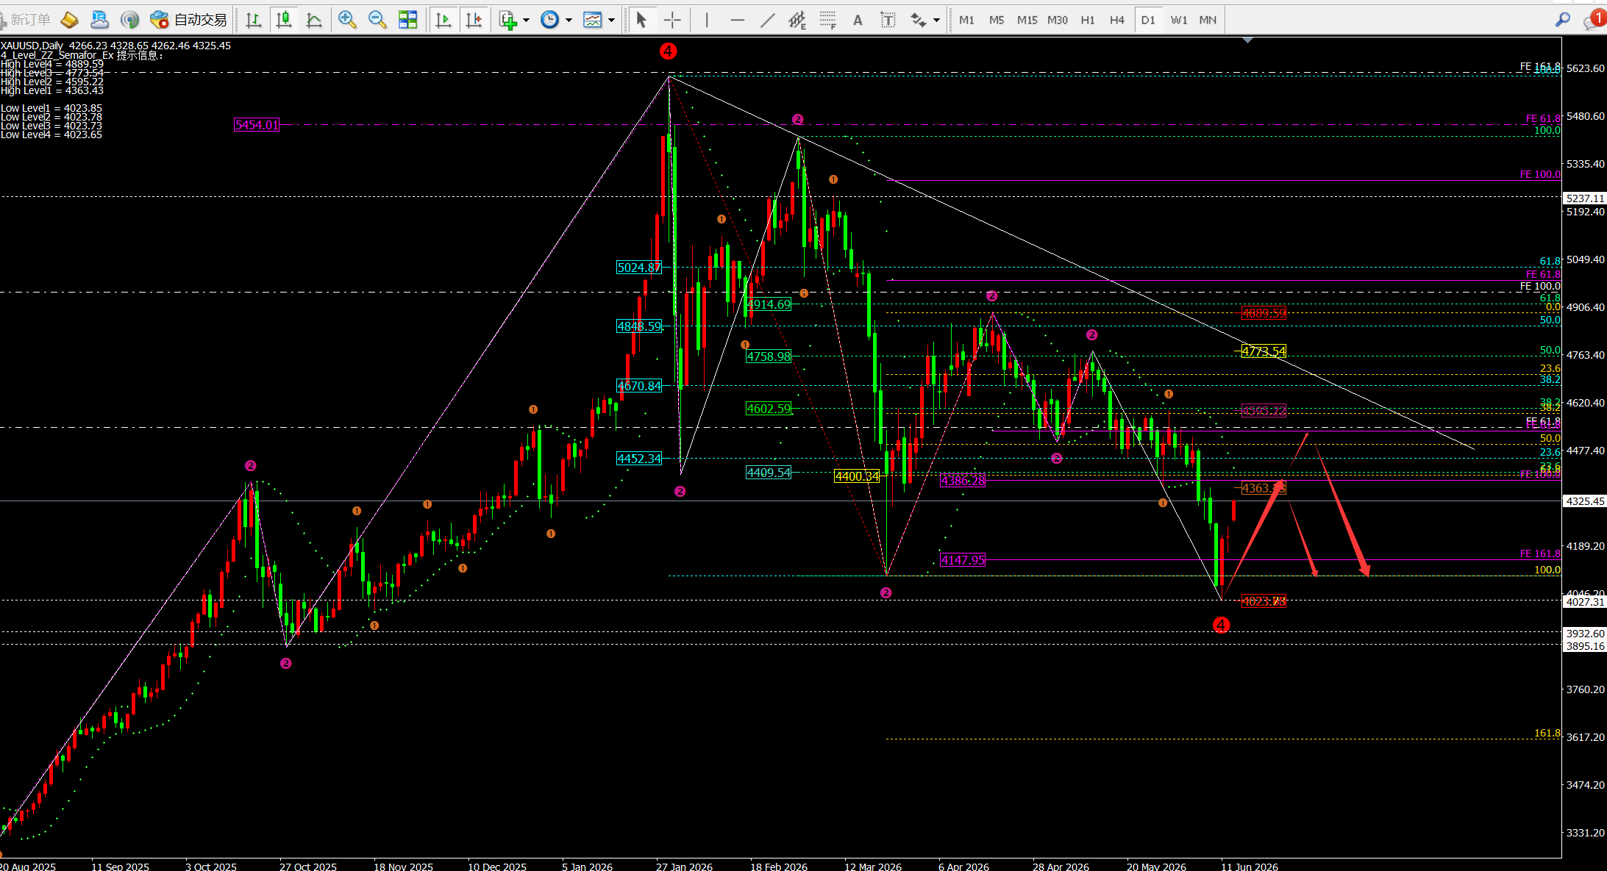This screenshot has width=1607, height=871.
Task: Toggle candlestick chart mode
Action: click(284, 20)
